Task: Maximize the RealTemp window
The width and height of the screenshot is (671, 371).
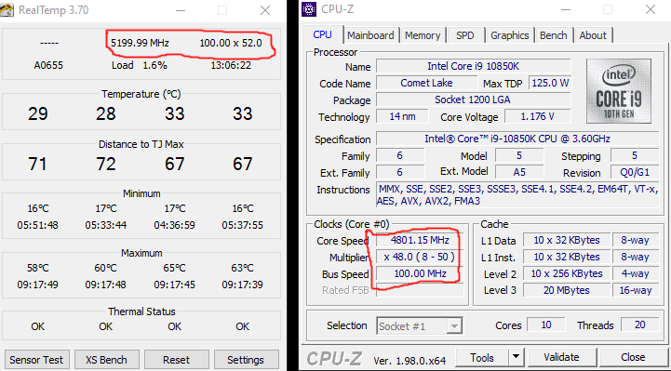Action: (x=222, y=10)
